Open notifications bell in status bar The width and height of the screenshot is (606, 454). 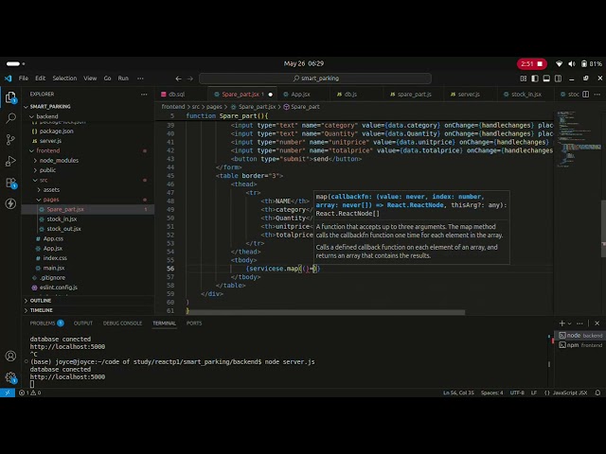click(x=597, y=393)
